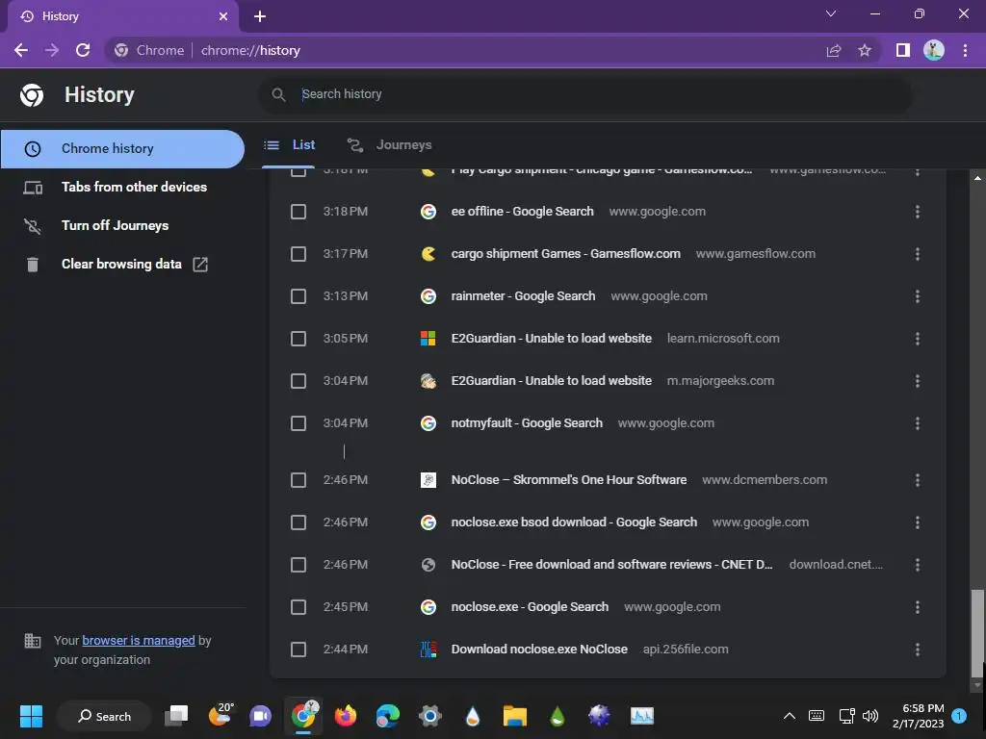Open the Chrome profile avatar
The image size is (986, 739).
coord(934,50)
